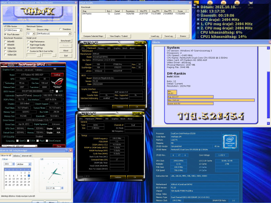Open the Bots count dropdown

(34, 33)
